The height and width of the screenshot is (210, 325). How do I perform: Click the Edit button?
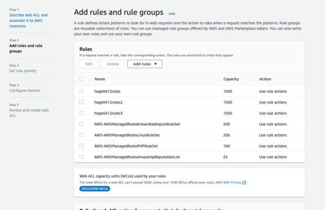(89, 64)
